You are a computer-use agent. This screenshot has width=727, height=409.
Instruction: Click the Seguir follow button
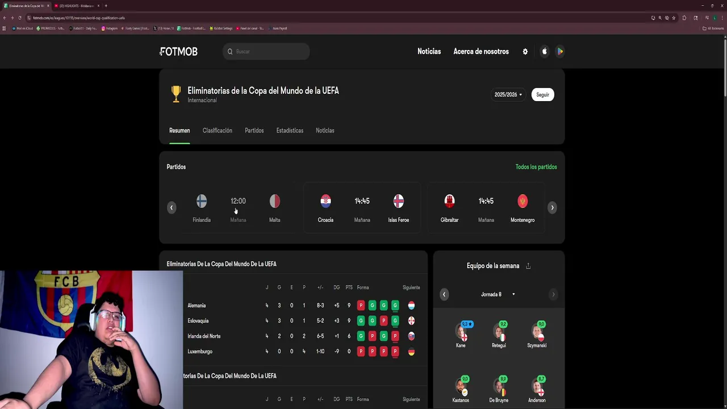(543, 95)
